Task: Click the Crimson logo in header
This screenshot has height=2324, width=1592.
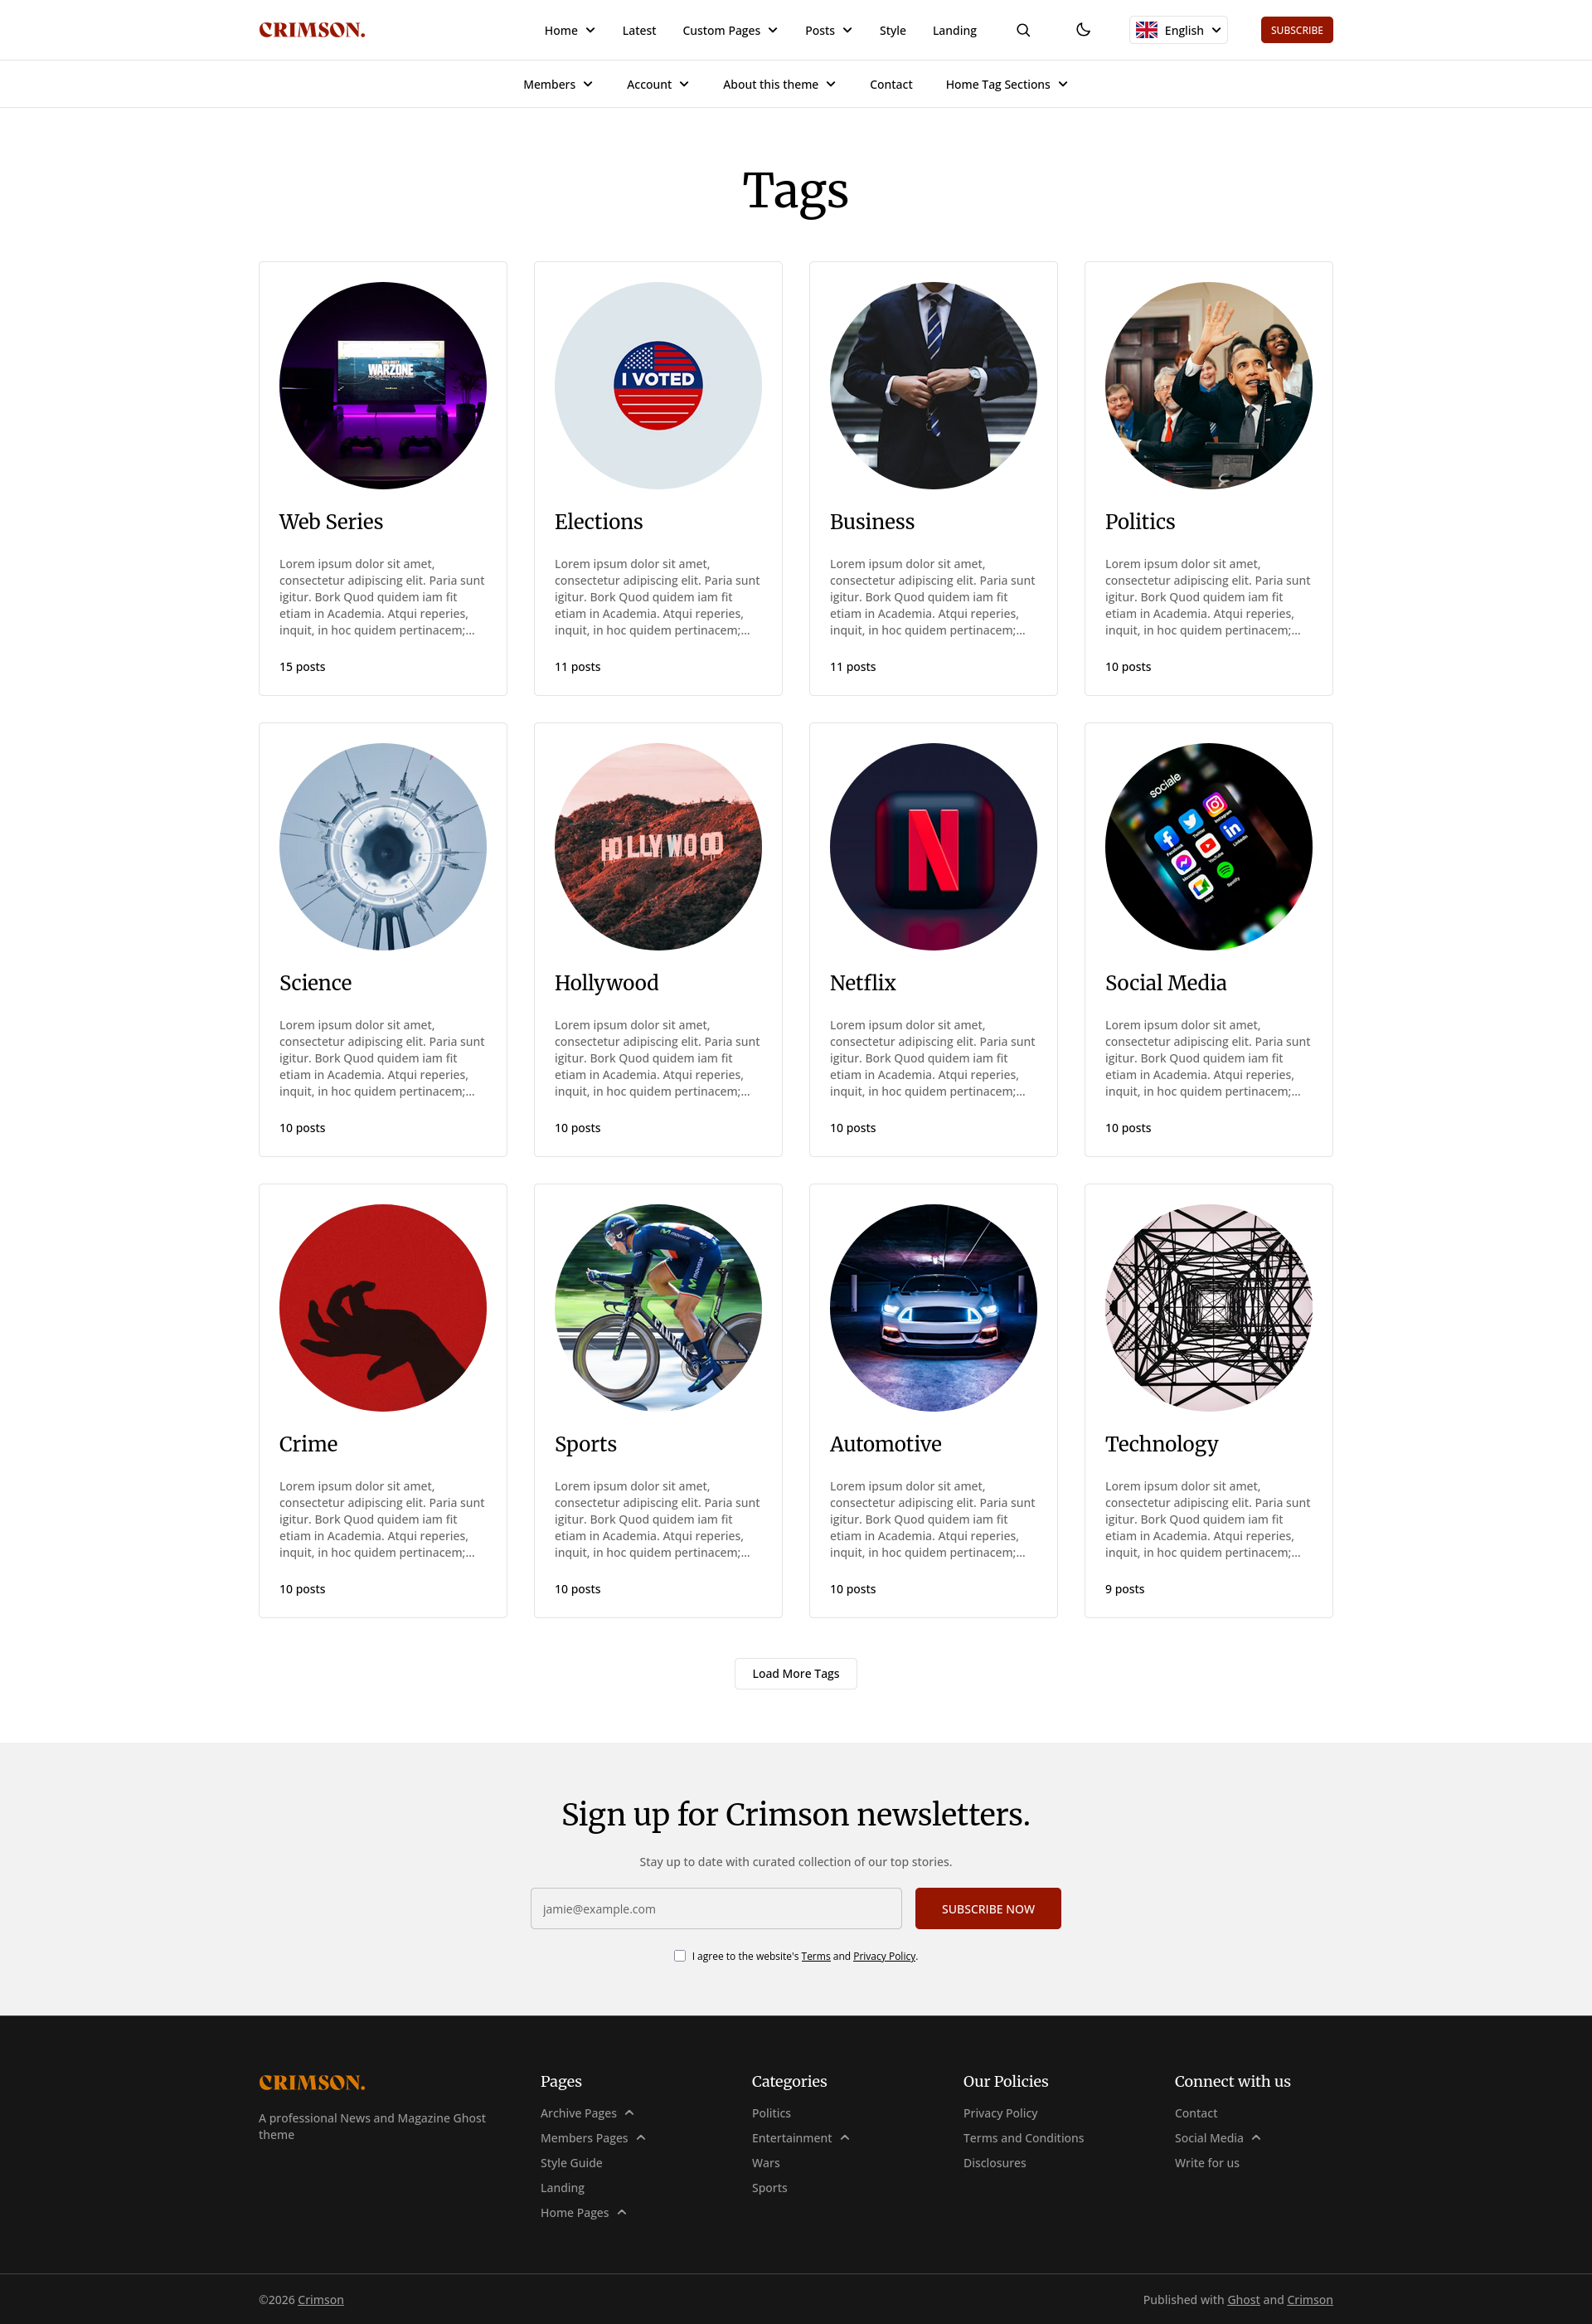Action: coord(312,30)
